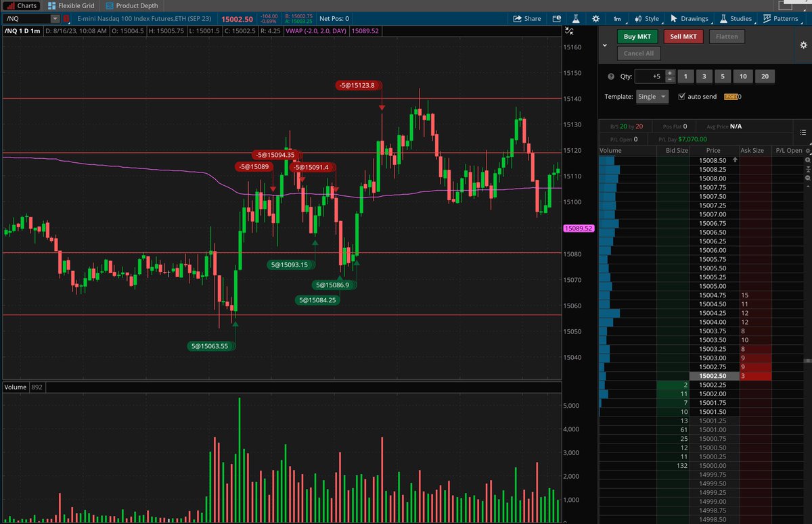The image size is (812, 524).
Task: Open ladder column settings gear by P/L Open
Action: point(807,151)
